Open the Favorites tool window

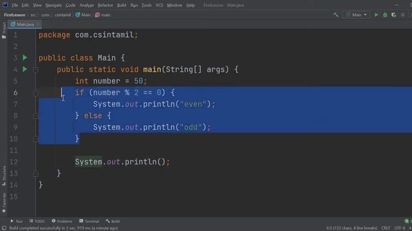coord(4,203)
